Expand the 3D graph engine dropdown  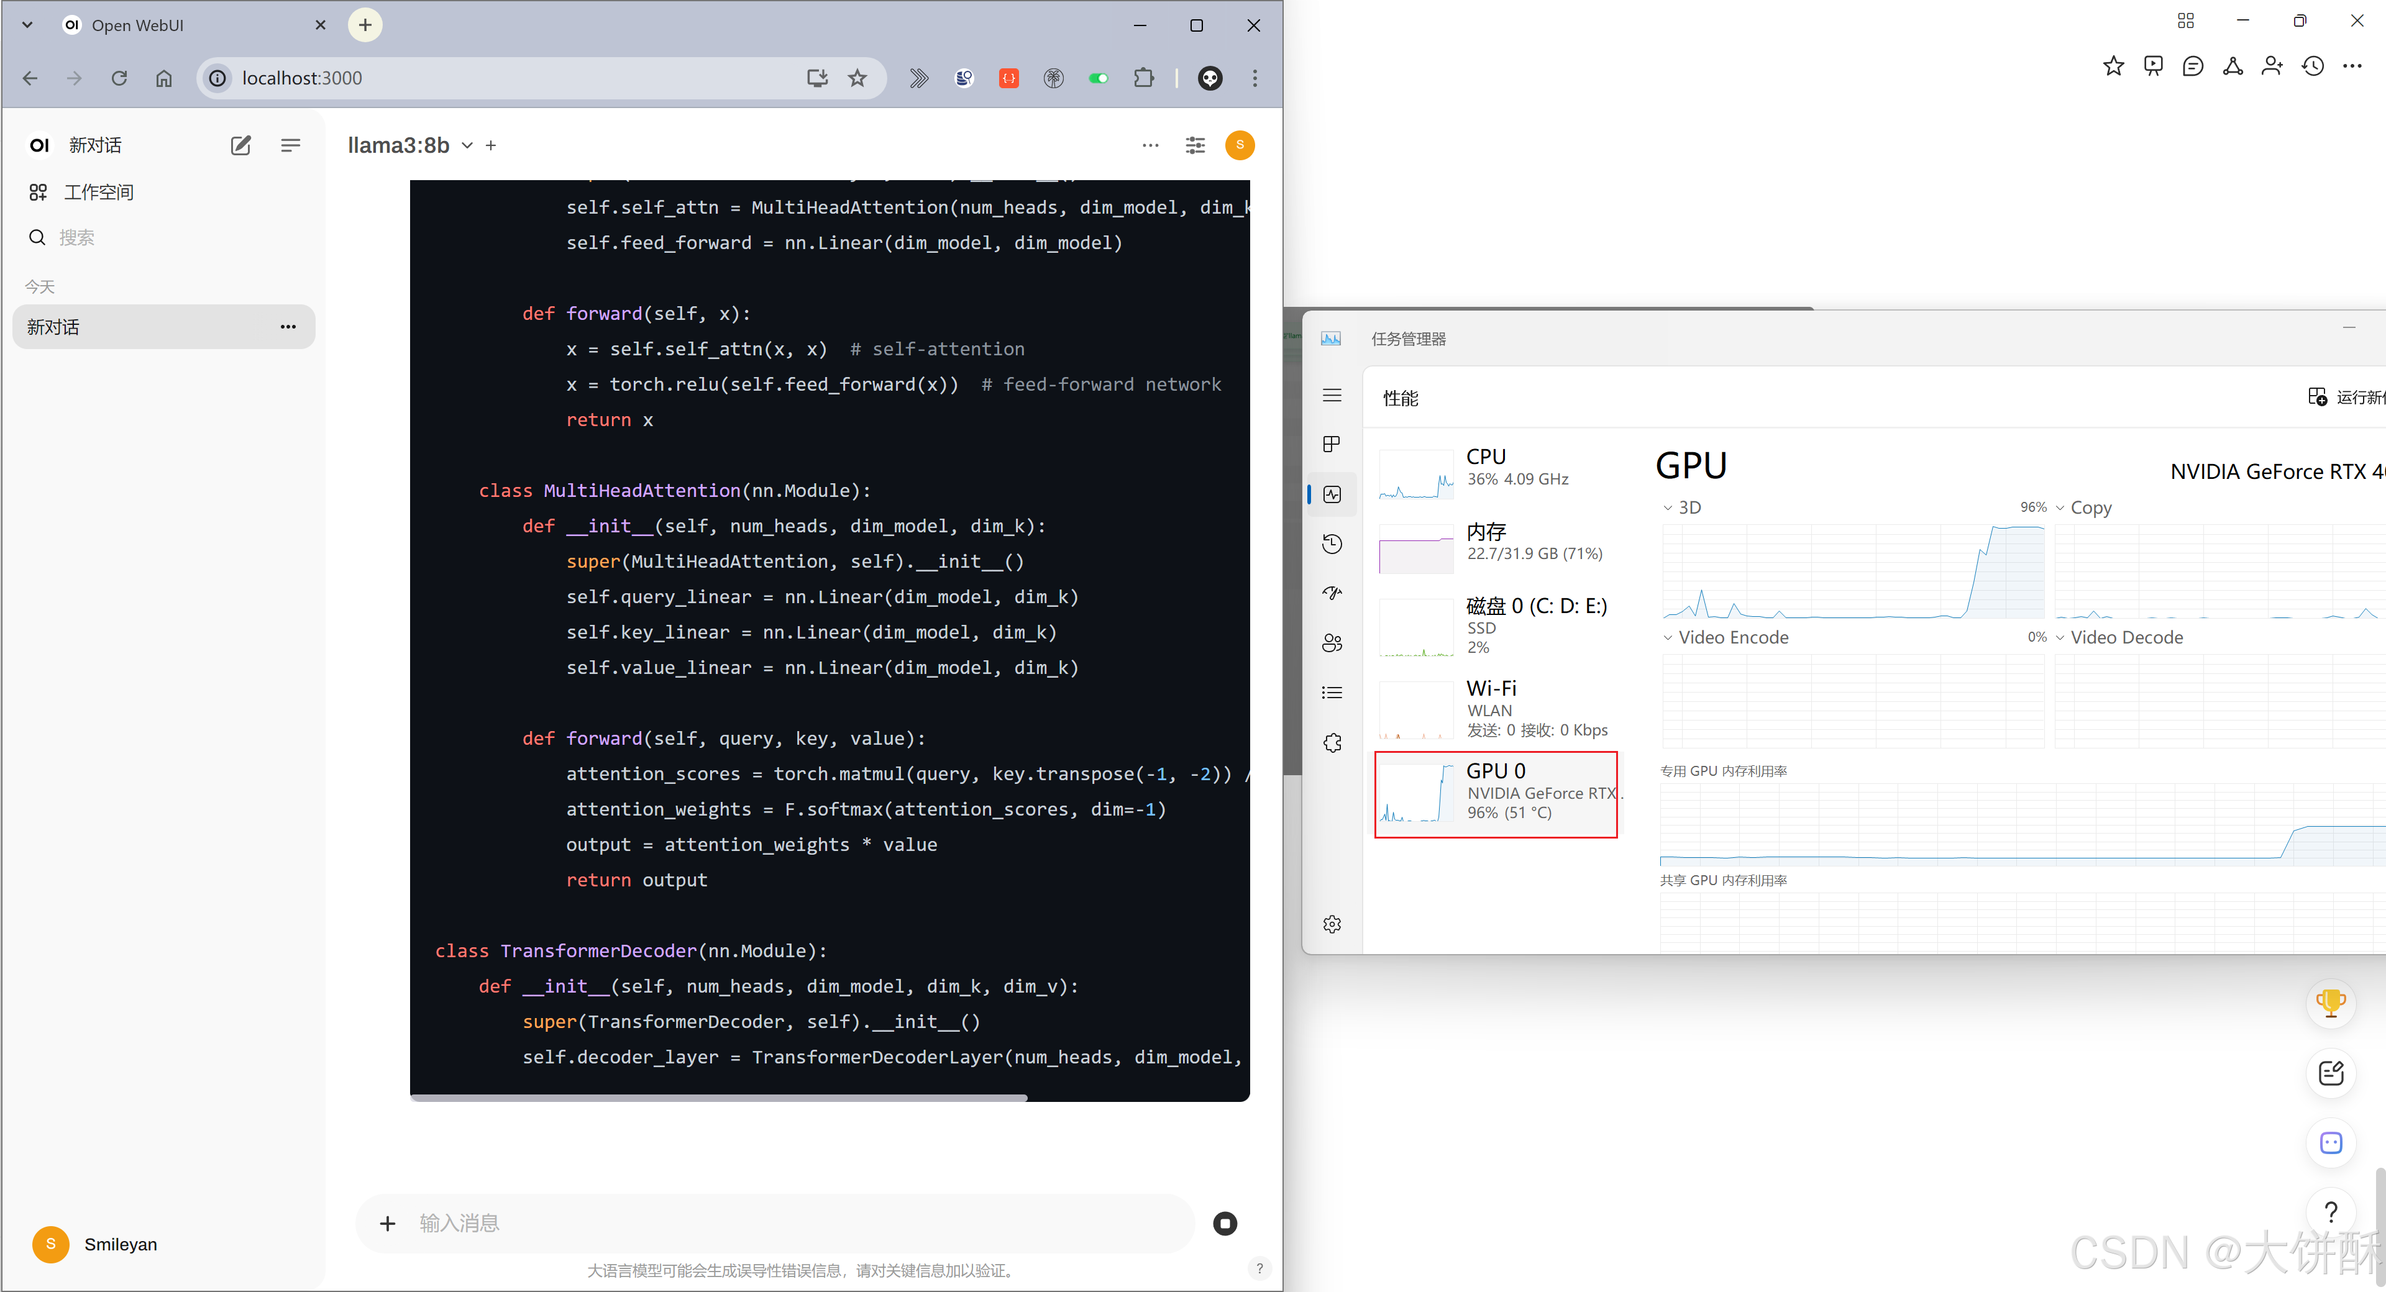pyautogui.click(x=1668, y=507)
